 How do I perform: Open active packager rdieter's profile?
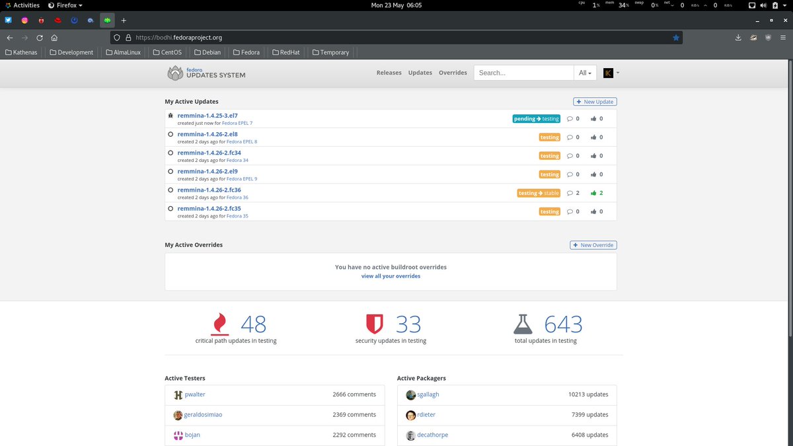tap(426, 415)
